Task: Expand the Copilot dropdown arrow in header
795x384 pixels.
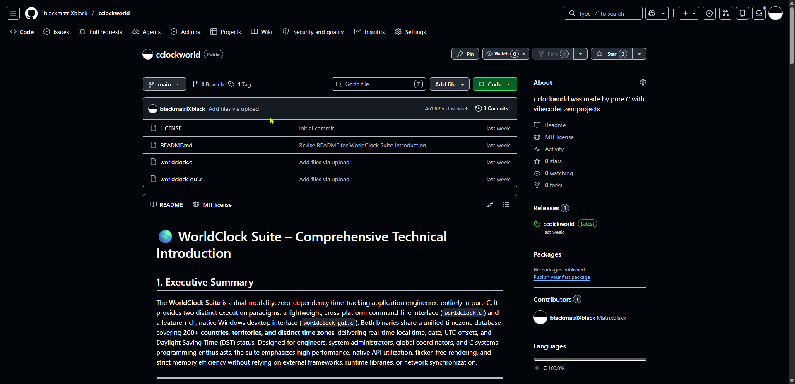Action: pyautogui.click(x=663, y=13)
